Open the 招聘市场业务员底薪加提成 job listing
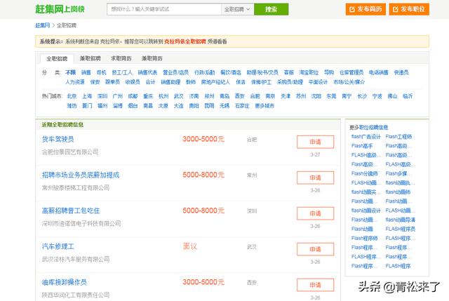This screenshot has height=301, width=449. click(81, 175)
